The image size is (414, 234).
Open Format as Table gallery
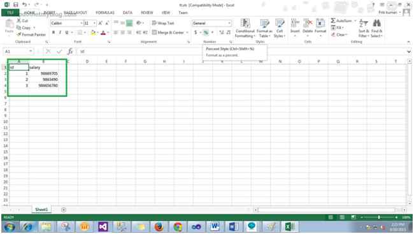pyautogui.click(x=264, y=28)
